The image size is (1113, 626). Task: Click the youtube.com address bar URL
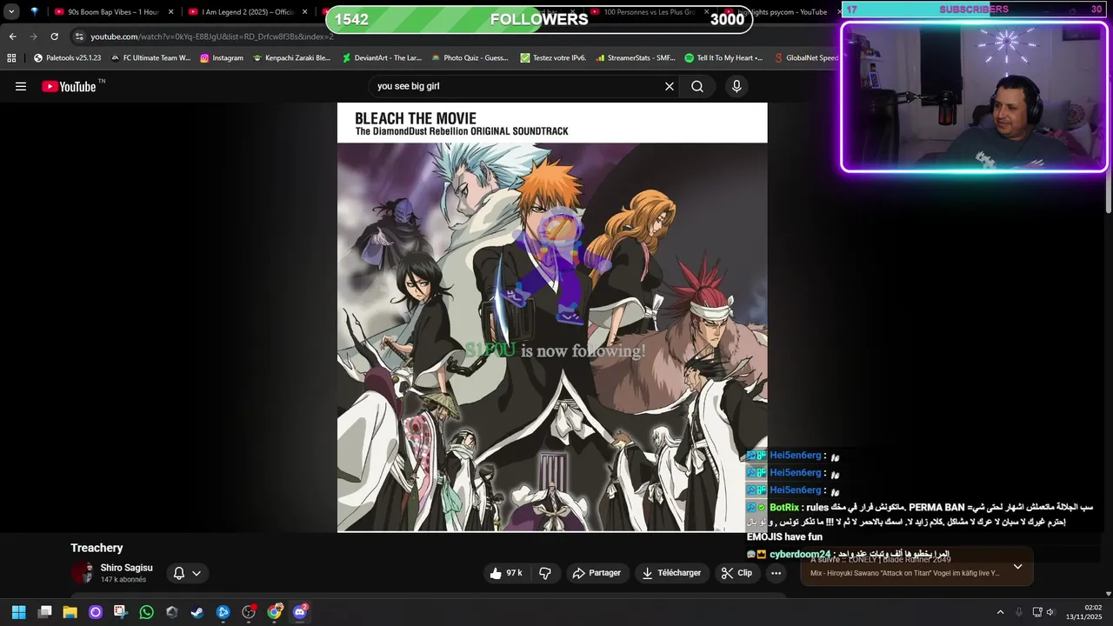(x=211, y=37)
